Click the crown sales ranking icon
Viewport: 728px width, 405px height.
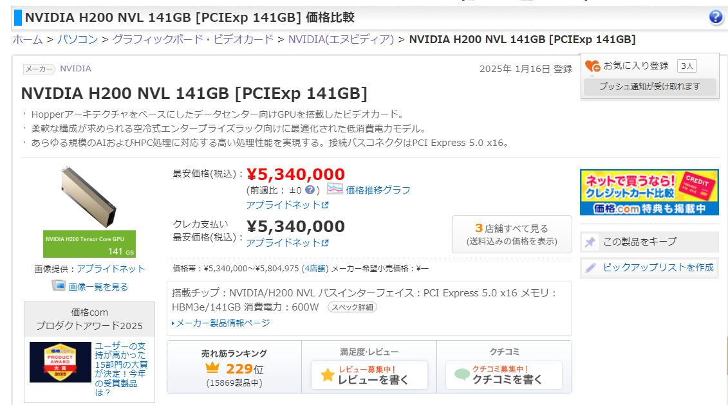click(x=212, y=368)
